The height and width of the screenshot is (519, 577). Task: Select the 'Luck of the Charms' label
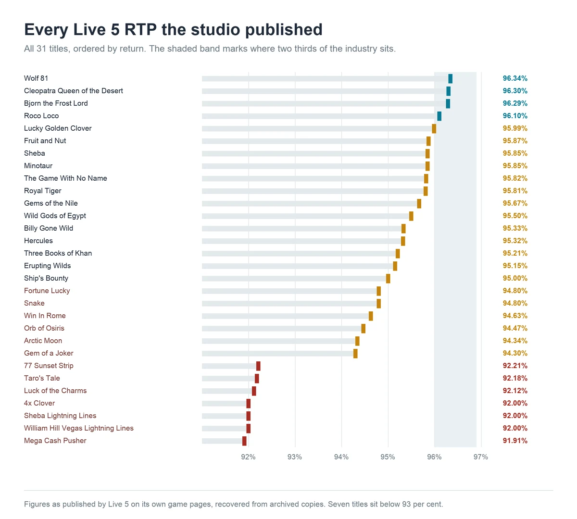[x=55, y=391]
